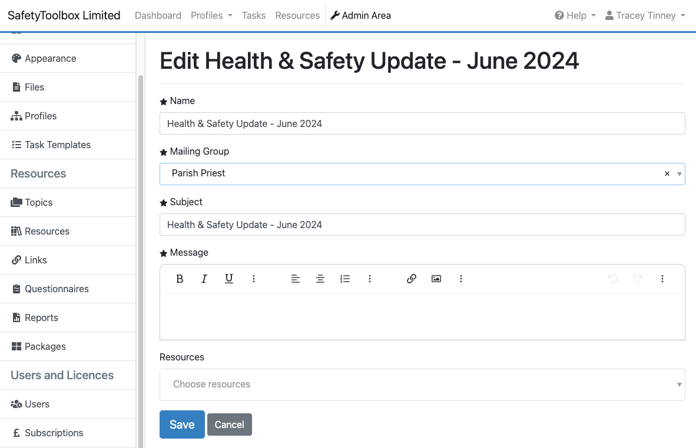
Task: Cancel editing the update
Action: (x=229, y=424)
